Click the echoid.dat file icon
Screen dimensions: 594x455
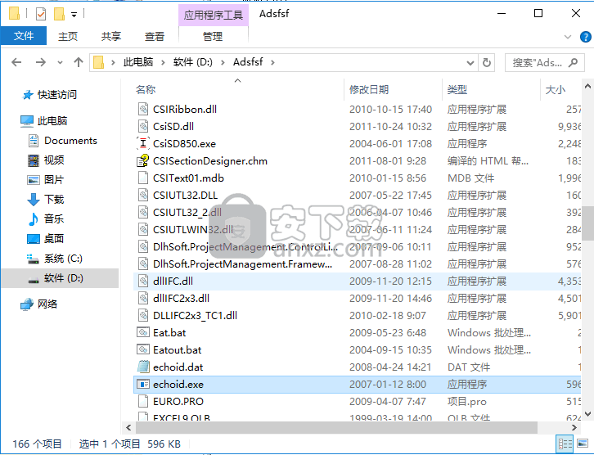click(x=143, y=367)
